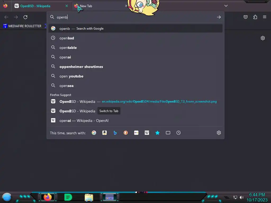Click the back navigation arrow
This screenshot has width=271, height=203.
pos(6,17)
